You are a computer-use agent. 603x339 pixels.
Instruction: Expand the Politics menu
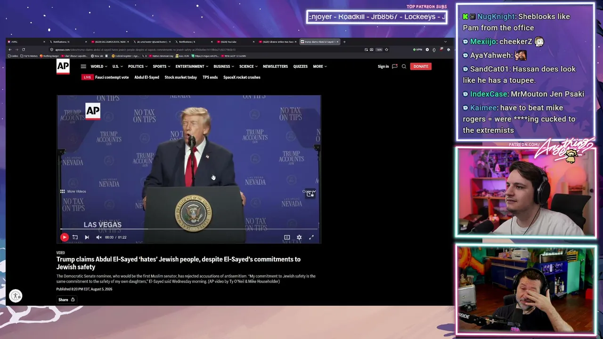138,66
